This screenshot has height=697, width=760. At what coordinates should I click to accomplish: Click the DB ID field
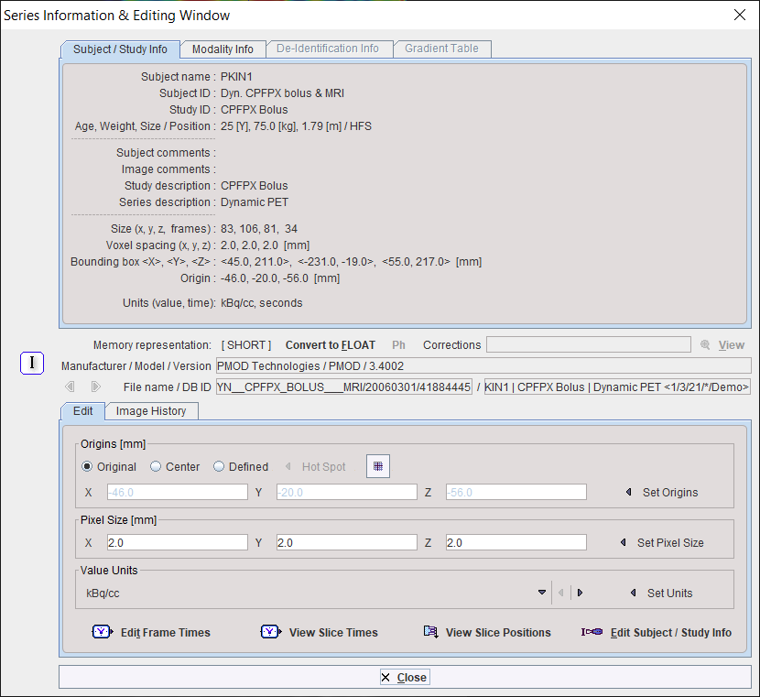point(617,387)
